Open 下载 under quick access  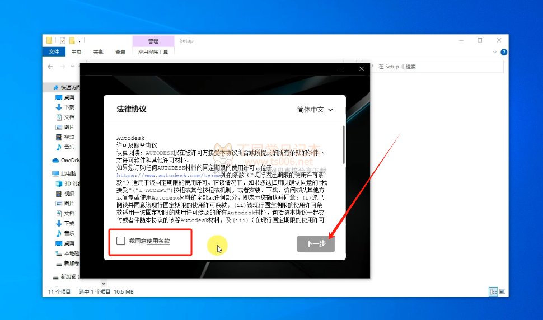pyautogui.click(x=65, y=107)
